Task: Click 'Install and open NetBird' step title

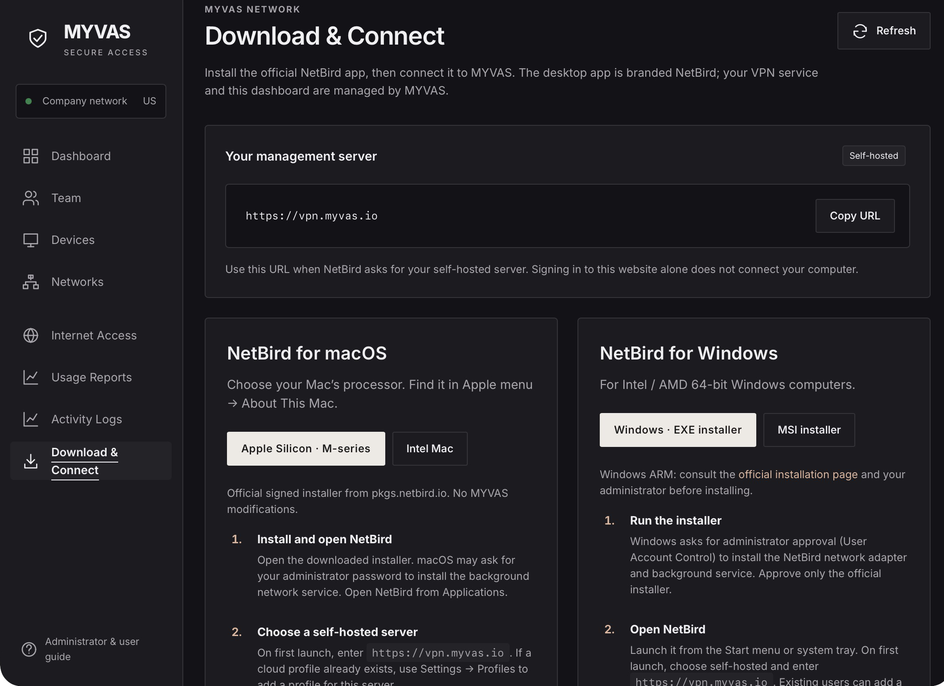Action: (324, 539)
